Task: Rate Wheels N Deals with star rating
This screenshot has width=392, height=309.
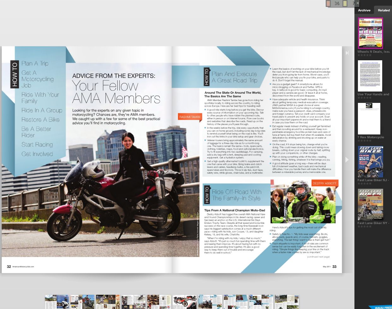Action: 364,55
